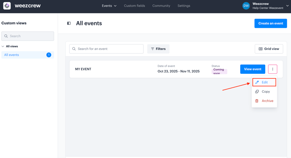Click the Search for an event field
Viewport: 291px width, 158px height.
coord(106,49)
